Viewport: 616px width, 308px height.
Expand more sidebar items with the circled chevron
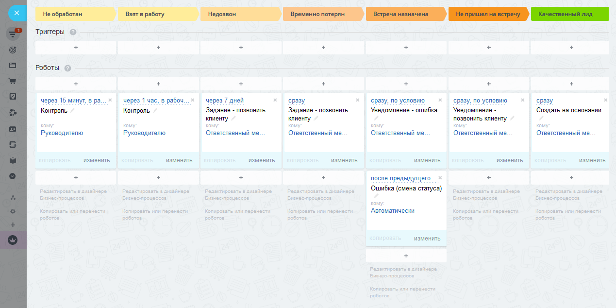click(13, 176)
